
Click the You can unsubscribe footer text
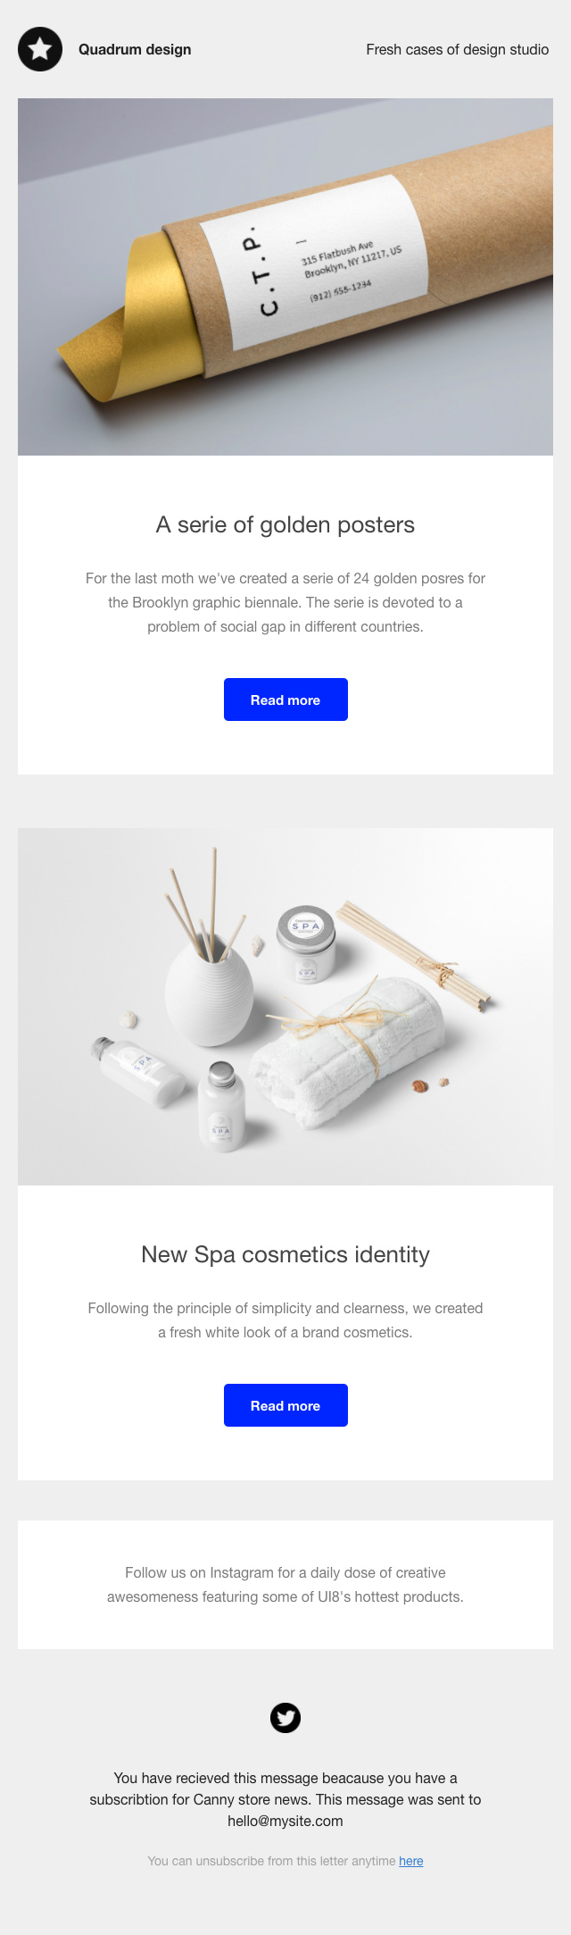pyautogui.click(x=272, y=1861)
